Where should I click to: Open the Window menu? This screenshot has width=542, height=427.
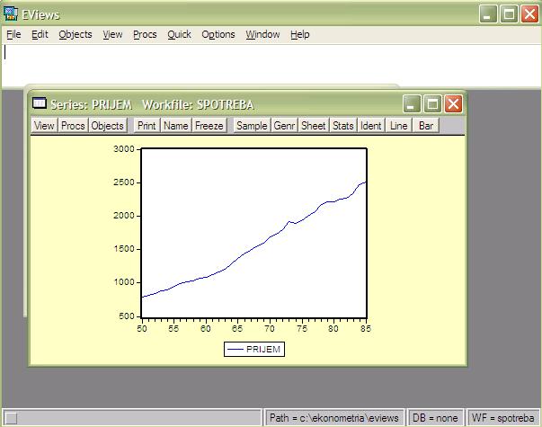262,34
